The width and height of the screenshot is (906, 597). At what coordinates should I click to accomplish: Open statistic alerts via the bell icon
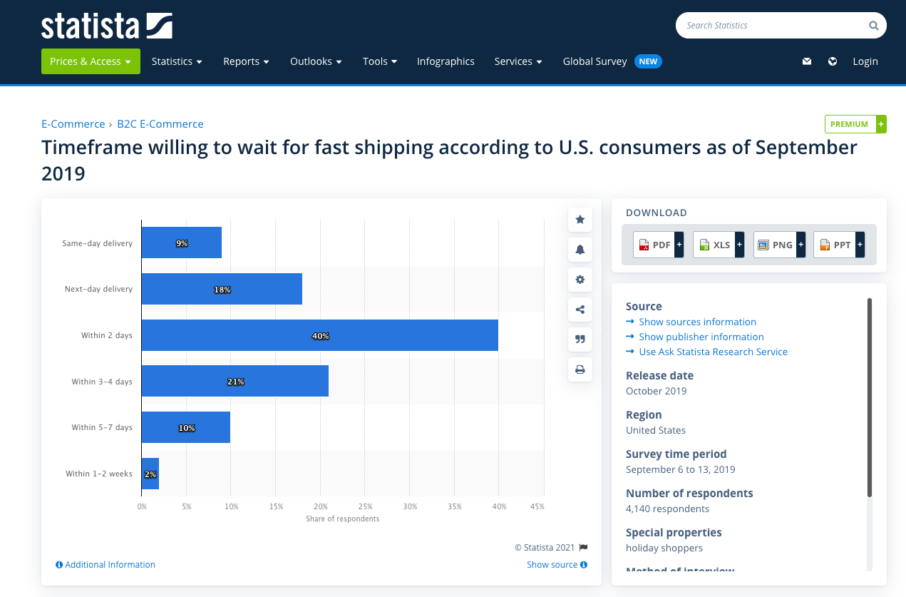580,250
